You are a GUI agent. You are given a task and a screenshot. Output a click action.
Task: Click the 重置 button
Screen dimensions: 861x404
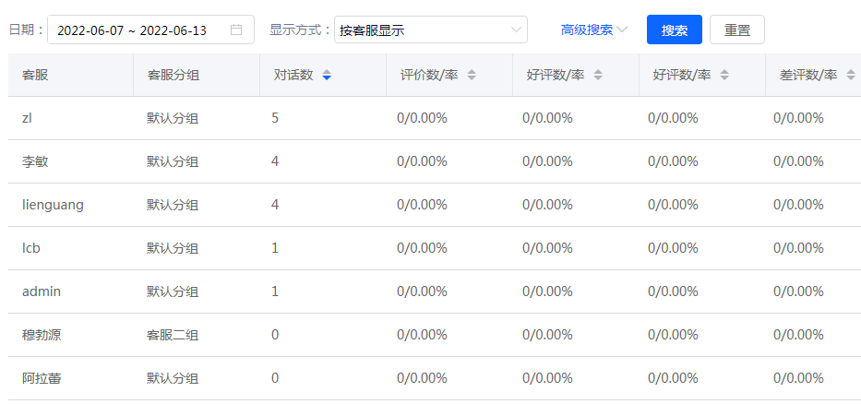pos(736,30)
